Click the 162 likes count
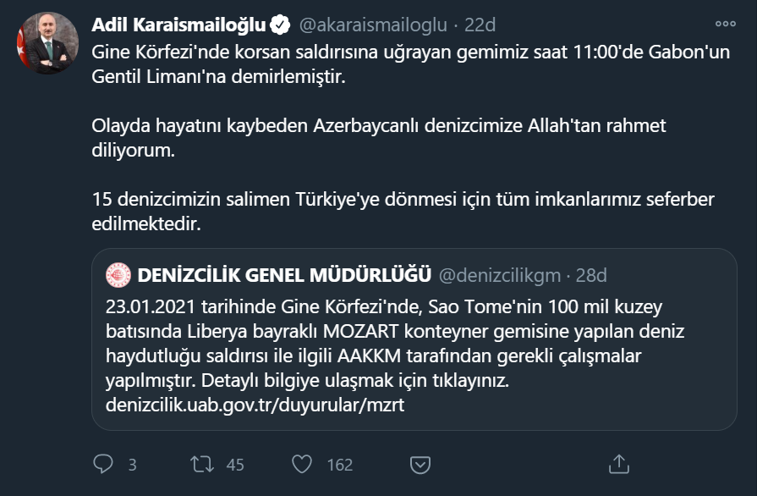Screen dimensions: 757x496 (339, 464)
